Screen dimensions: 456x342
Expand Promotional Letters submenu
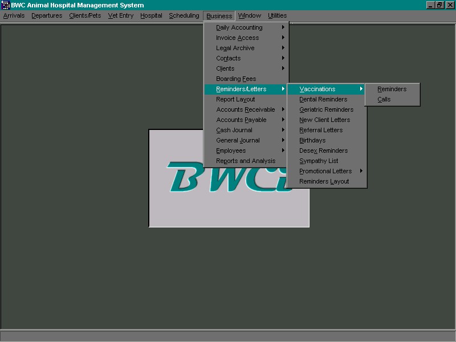[x=327, y=171]
